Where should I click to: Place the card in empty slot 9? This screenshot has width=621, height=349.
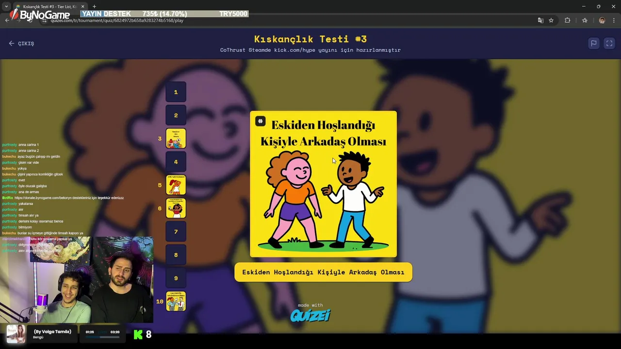coord(176,278)
